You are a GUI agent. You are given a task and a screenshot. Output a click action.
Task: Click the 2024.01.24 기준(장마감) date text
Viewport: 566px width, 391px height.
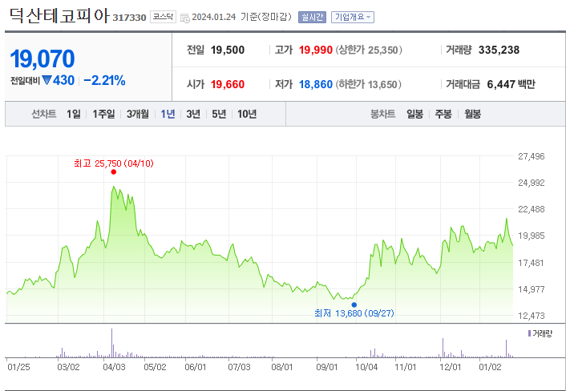point(241,17)
